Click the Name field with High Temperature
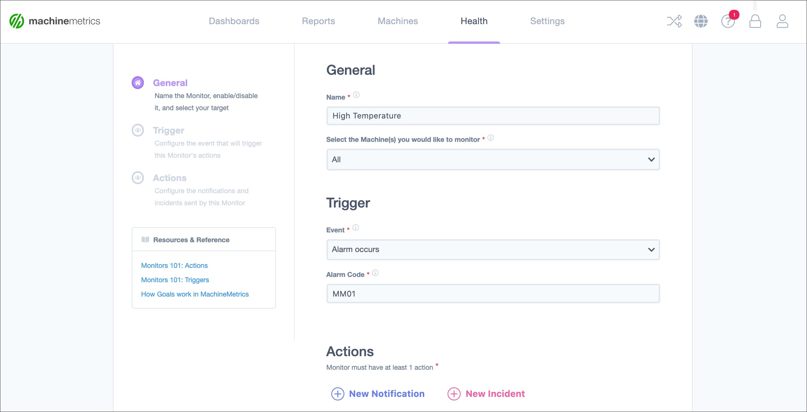The width and height of the screenshot is (807, 412). (x=493, y=116)
